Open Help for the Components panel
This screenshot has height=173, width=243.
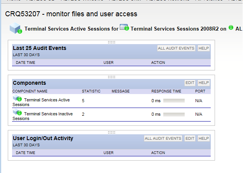coord(204,83)
